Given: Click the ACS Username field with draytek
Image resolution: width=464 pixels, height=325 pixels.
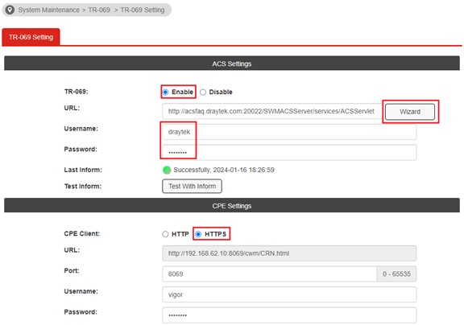Looking at the screenshot, I should (x=289, y=132).
